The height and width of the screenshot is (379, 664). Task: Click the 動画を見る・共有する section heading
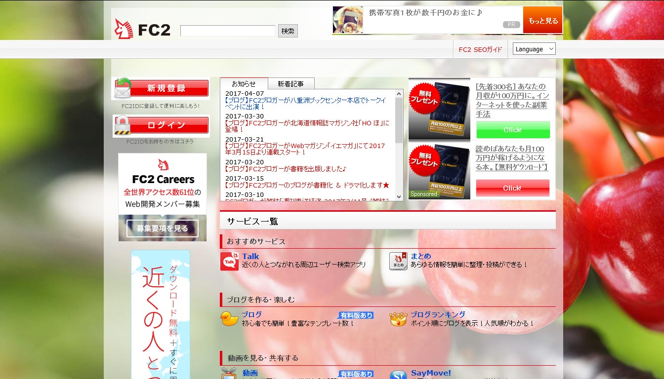[263, 358]
